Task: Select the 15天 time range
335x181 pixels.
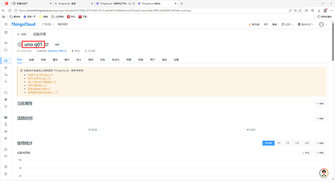Action: pyautogui.click(x=297, y=143)
